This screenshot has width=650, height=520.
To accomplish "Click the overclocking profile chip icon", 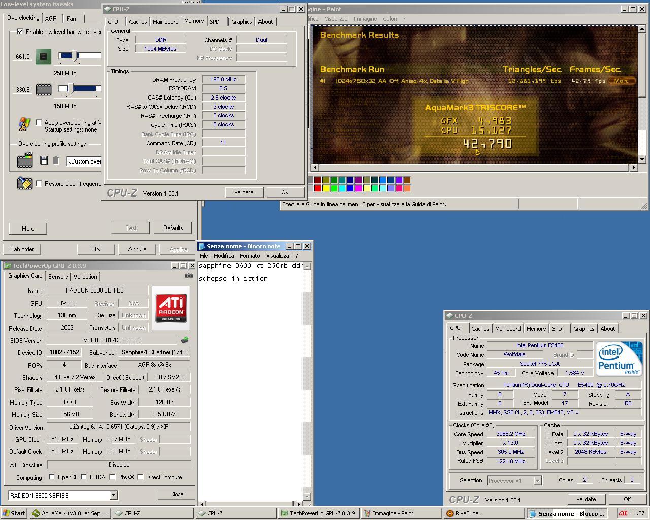I will [x=24, y=161].
